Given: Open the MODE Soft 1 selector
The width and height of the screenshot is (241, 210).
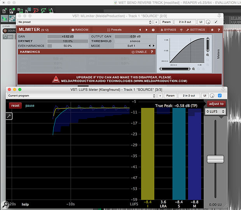Looking at the screenshot, I should (131, 46).
